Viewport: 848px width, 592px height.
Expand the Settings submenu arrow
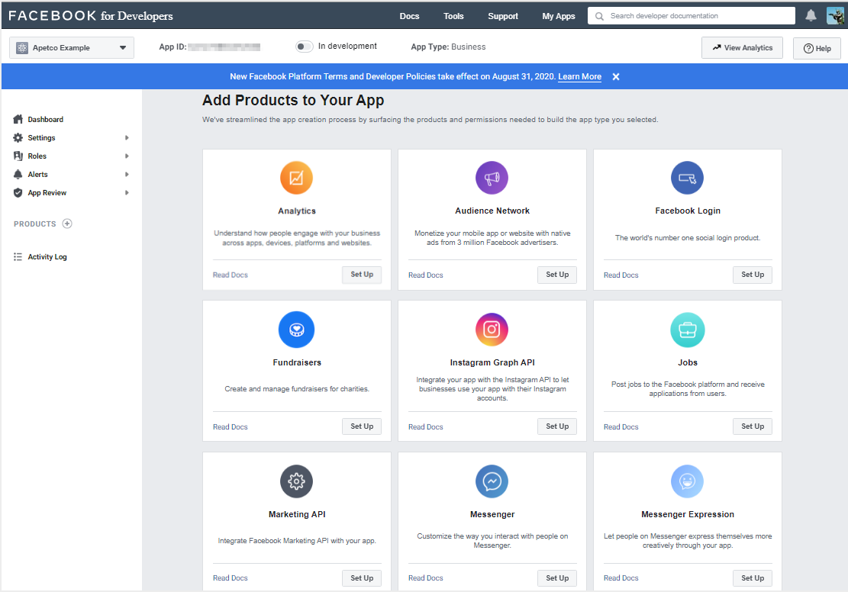127,138
